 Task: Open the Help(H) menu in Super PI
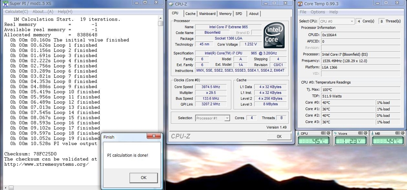tap(65, 12)
